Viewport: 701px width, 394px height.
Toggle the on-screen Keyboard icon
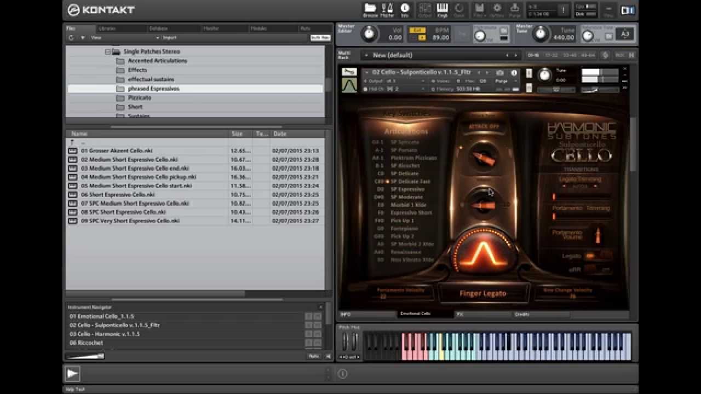click(x=442, y=9)
